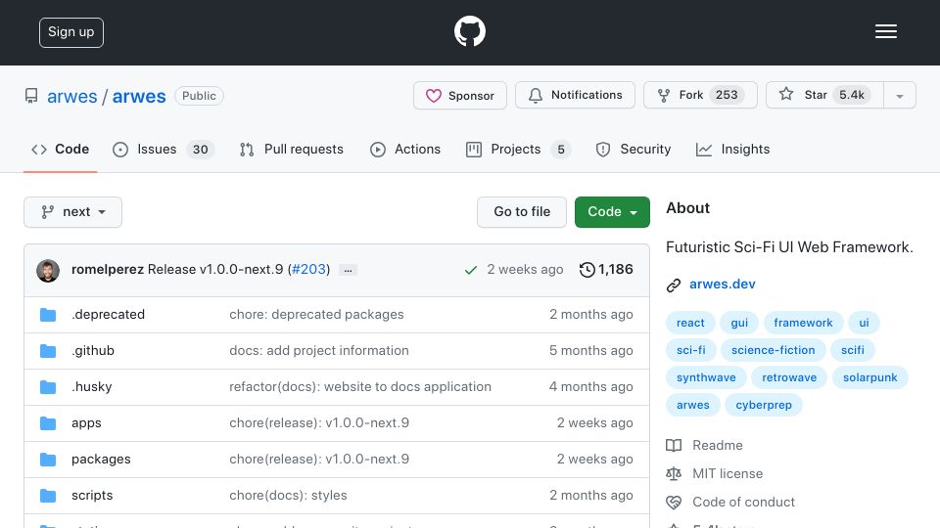Open the romelperez author link
This screenshot has height=528, width=940.
point(108,270)
